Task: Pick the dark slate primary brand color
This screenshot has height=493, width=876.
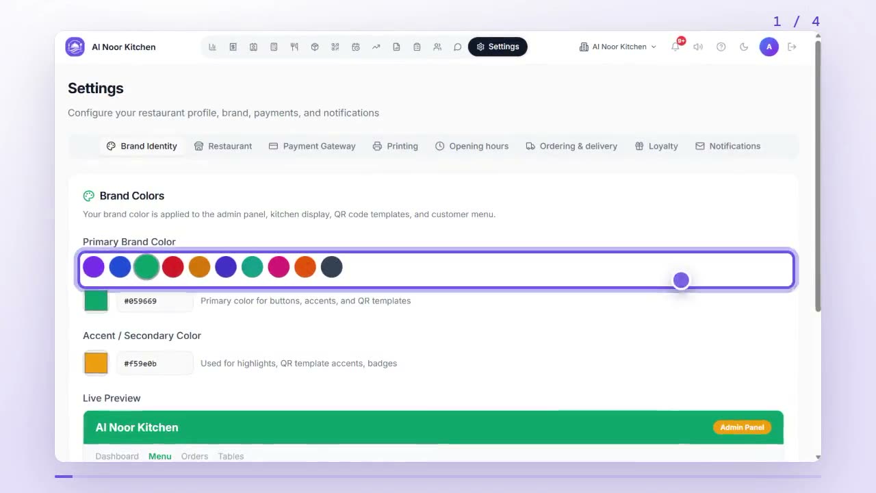Action: [331, 267]
